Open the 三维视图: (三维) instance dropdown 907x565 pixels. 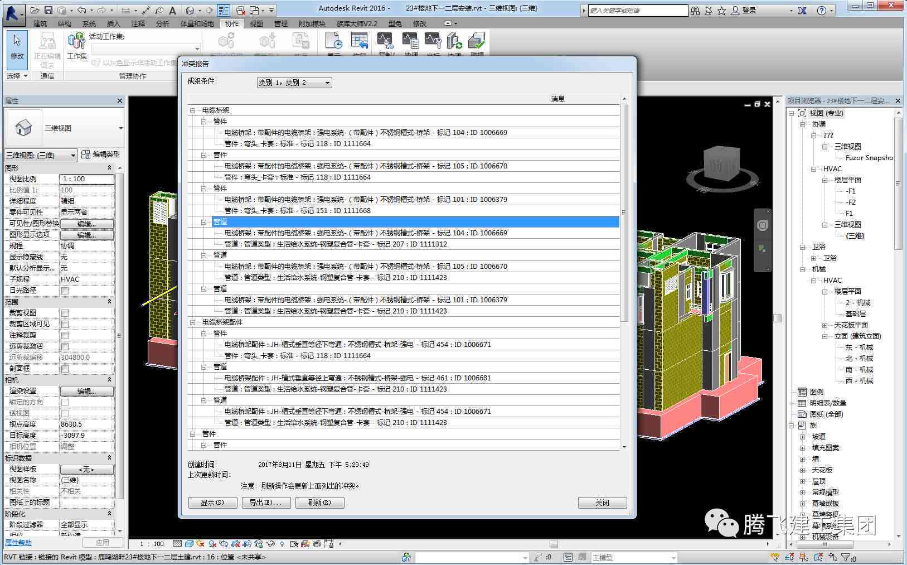[x=41, y=155]
